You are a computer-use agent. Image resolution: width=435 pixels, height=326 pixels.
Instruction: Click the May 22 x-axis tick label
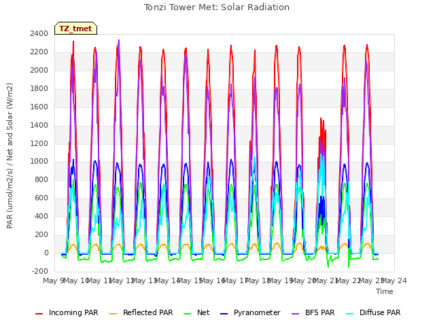click(349, 280)
